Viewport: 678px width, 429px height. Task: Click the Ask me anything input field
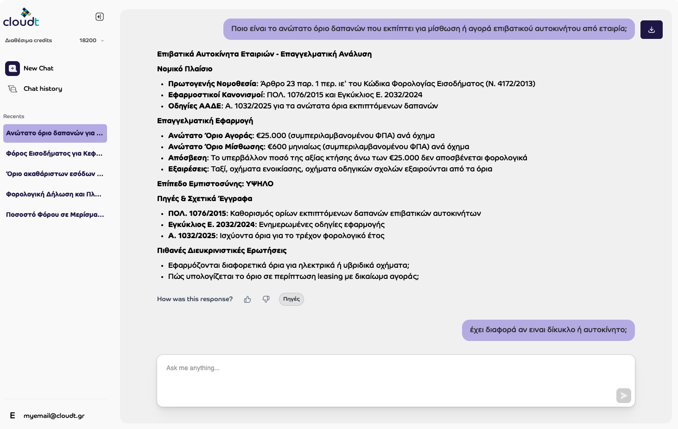[x=396, y=381]
